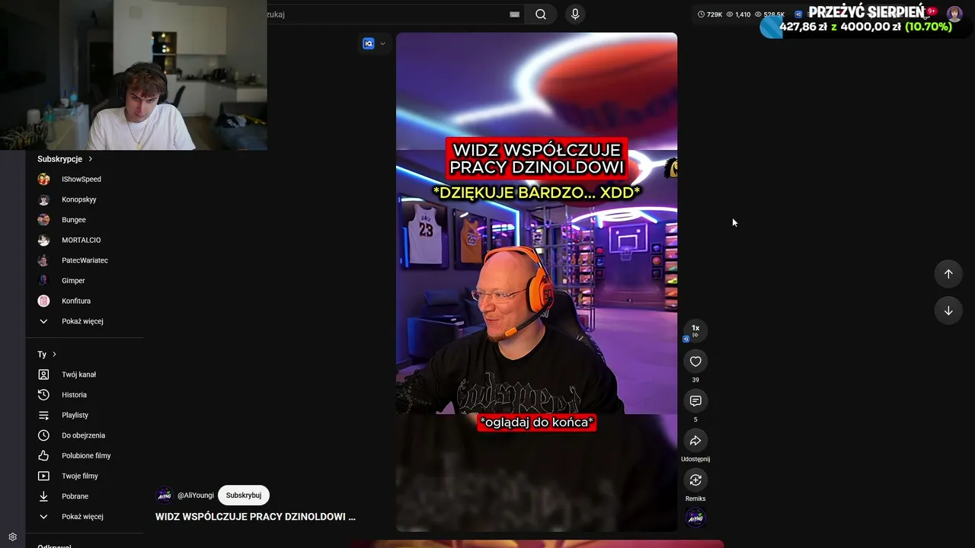Click the Short title WIDZ WSPÓŁCZUJE PRACY DZINOLDOWI
This screenshot has width=975, height=548.
(255, 517)
